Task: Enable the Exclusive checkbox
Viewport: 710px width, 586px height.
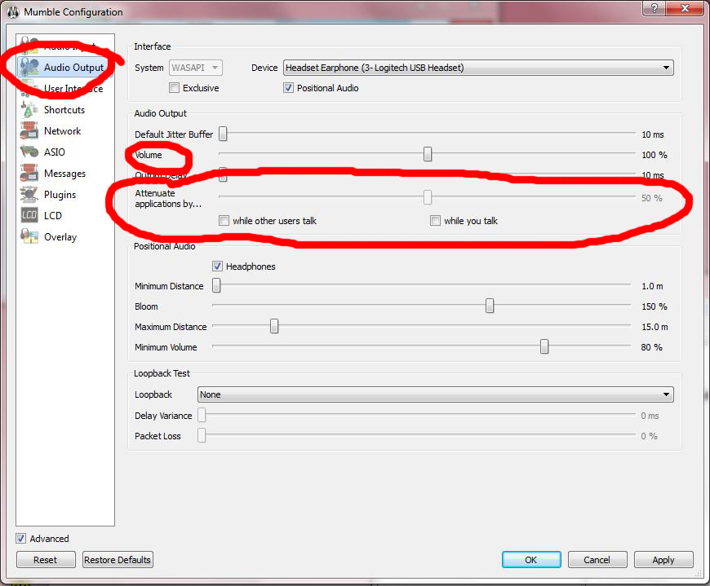Action: 175,88
